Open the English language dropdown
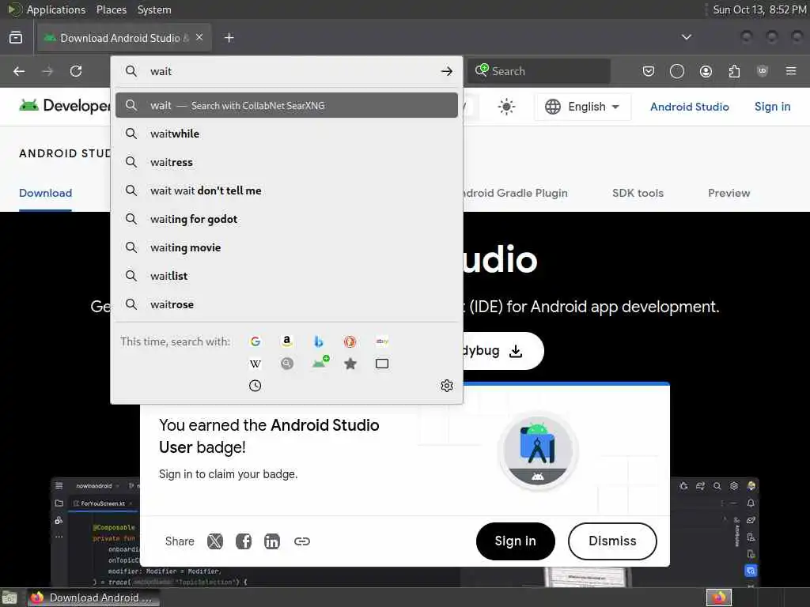Screen dimensions: 810x607 pyautogui.click(x=582, y=107)
